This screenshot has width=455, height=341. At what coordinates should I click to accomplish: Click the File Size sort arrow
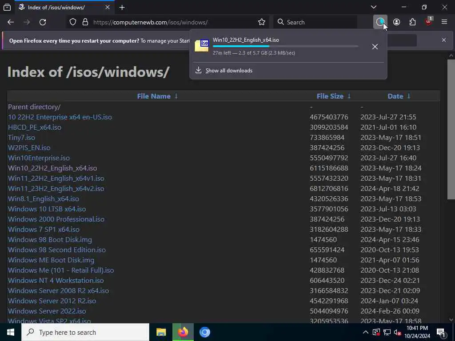(349, 96)
